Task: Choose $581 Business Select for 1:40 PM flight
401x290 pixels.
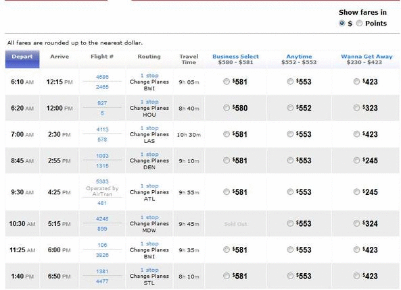Action: [x=227, y=276]
